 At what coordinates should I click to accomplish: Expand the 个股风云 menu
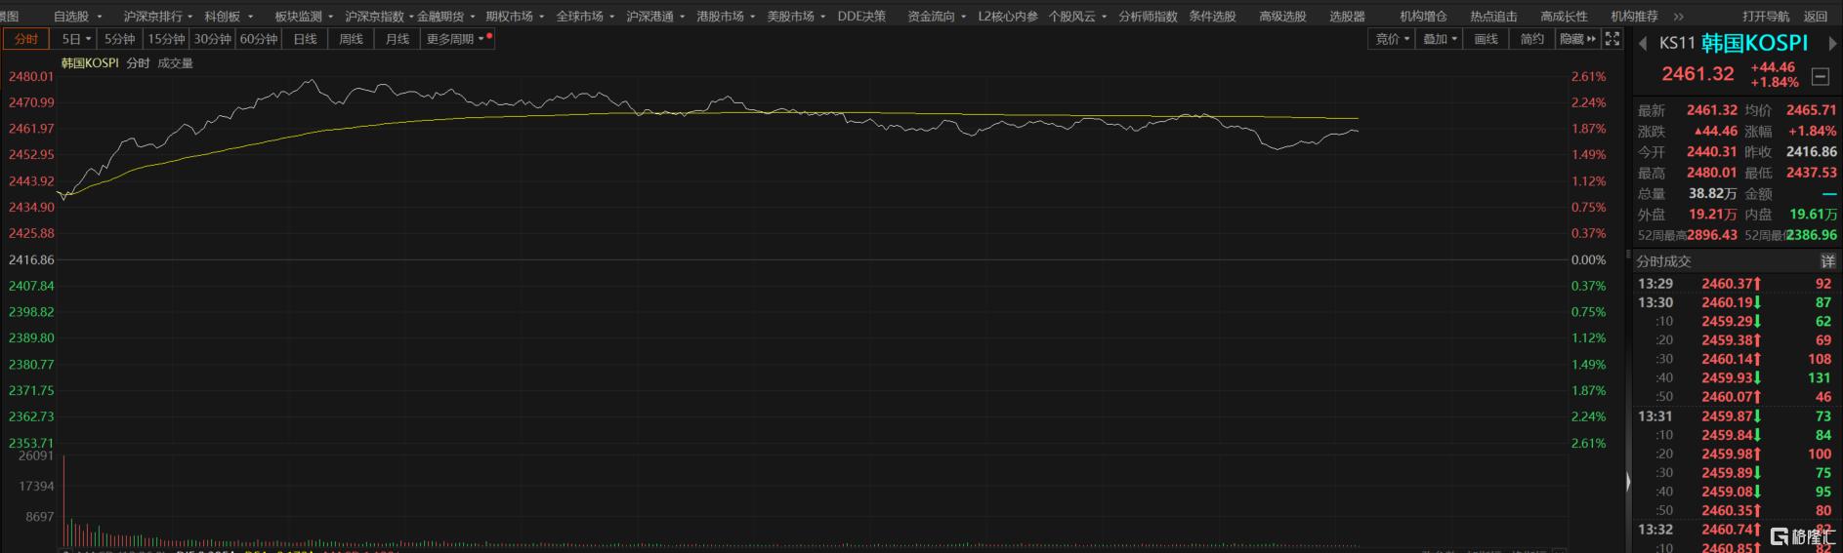pos(1077,17)
